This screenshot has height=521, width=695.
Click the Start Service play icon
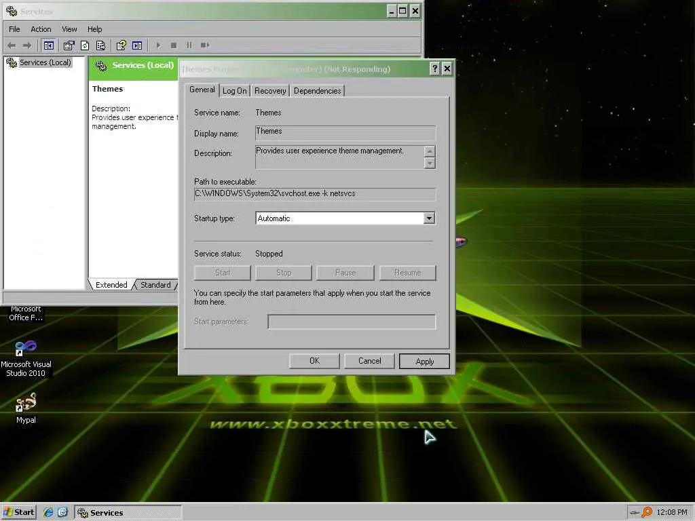coord(158,45)
